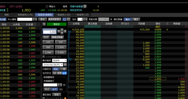Viewport: 188px width, 99px height.
Task: Decrease the 刻み tick value using its down arrow
Action: (84, 19)
